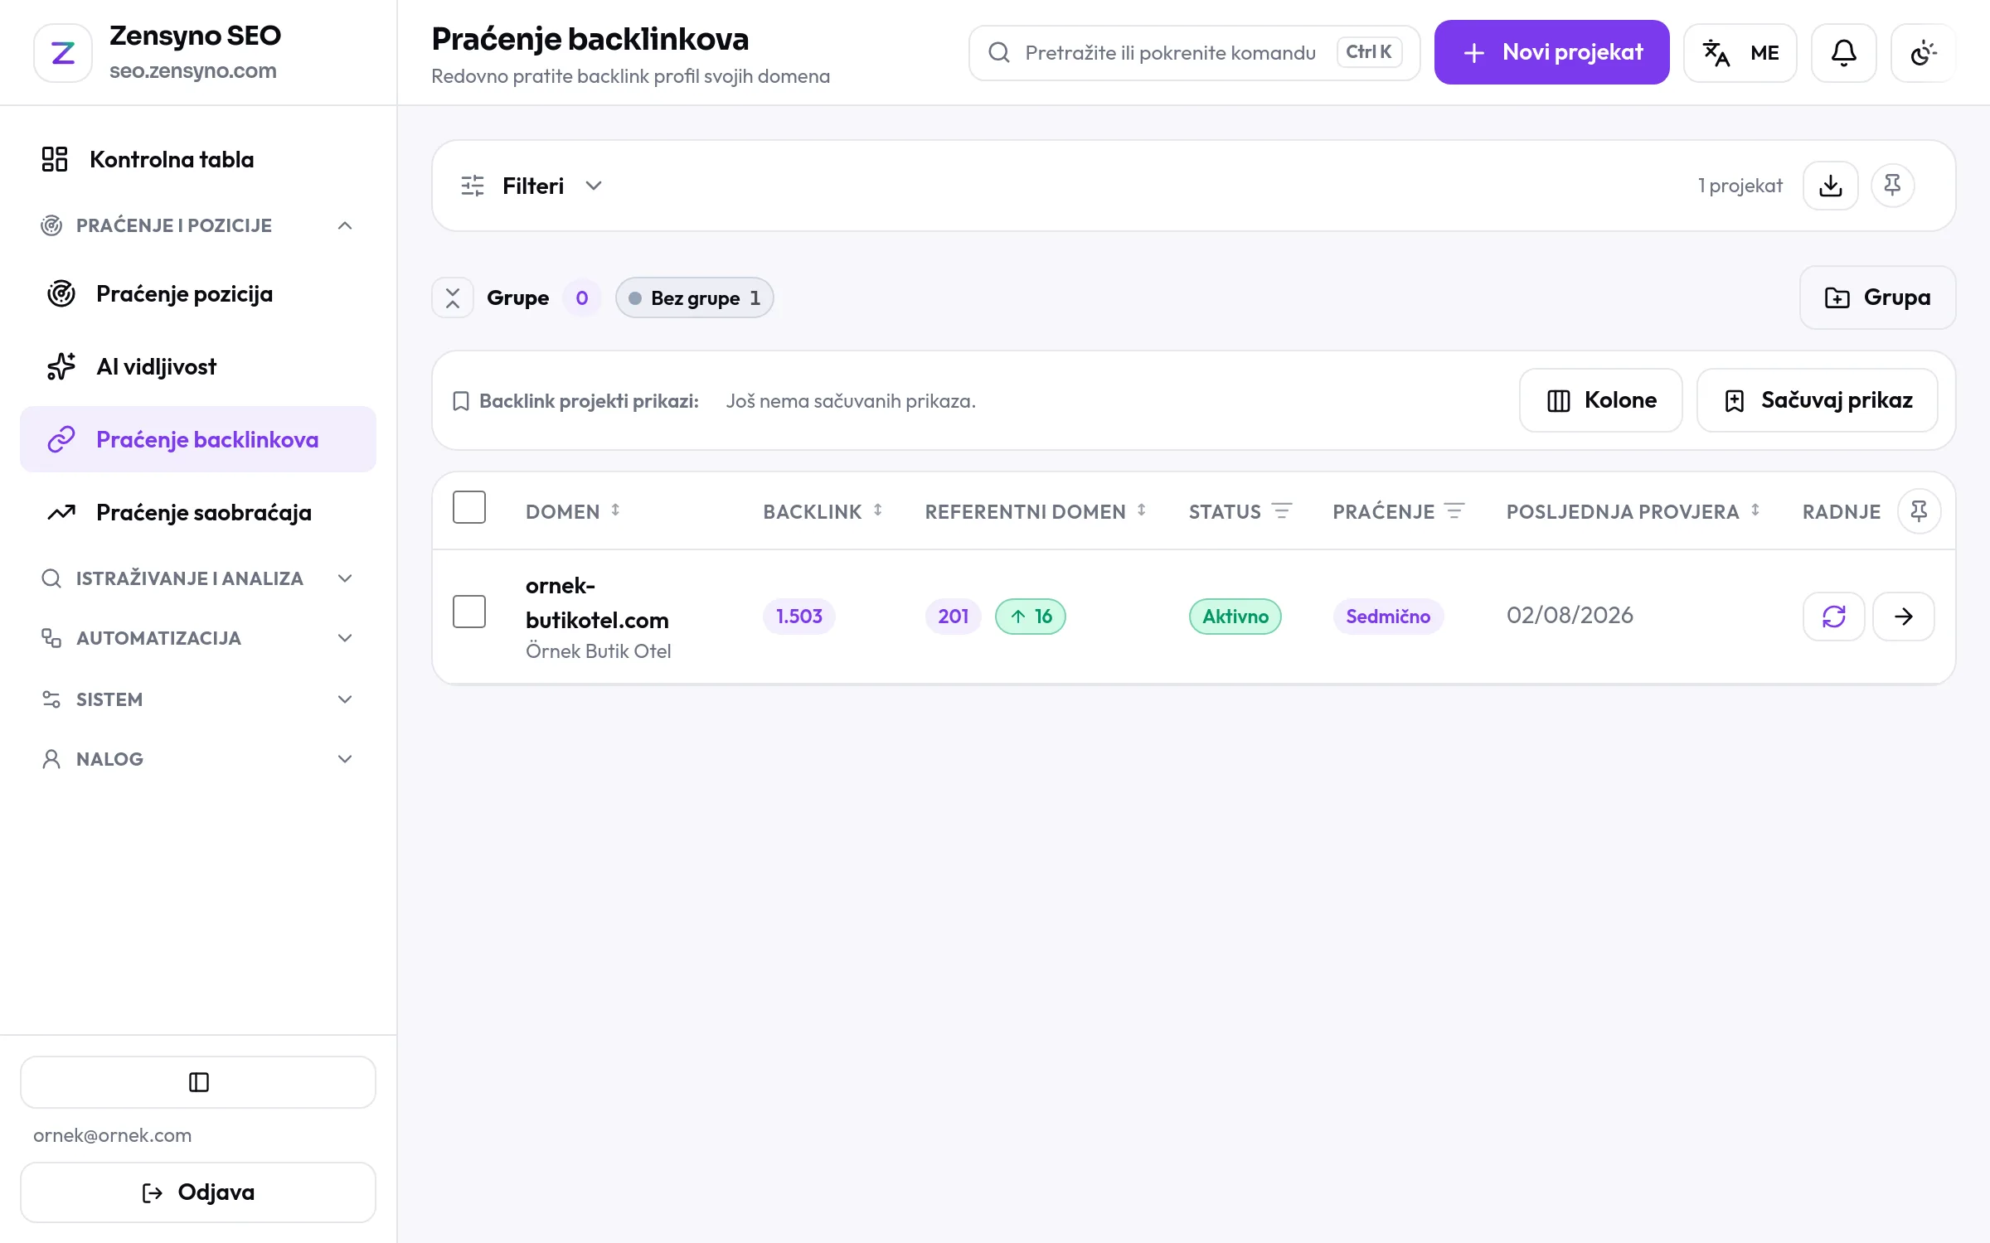Toggle the dark mode theme icon
The image size is (1990, 1243).
1923,53
